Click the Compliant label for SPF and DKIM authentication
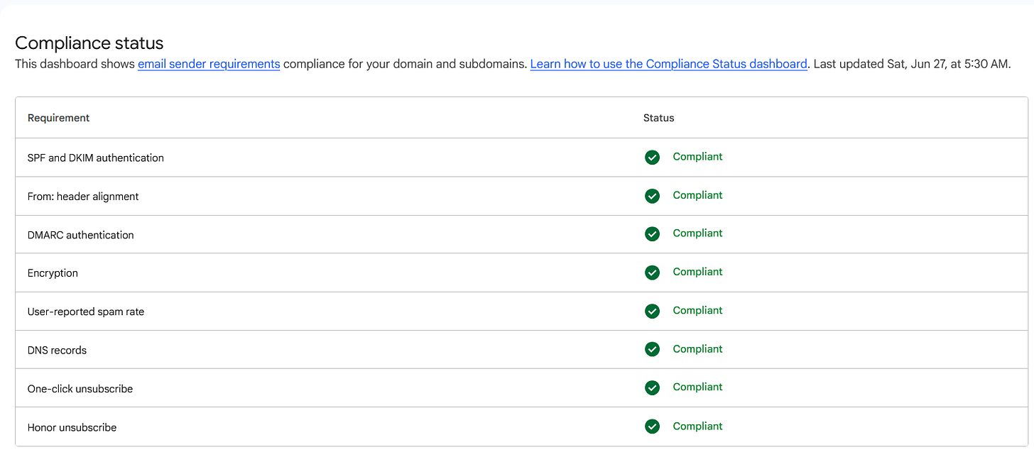This screenshot has width=1034, height=457. (x=697, y=157)
